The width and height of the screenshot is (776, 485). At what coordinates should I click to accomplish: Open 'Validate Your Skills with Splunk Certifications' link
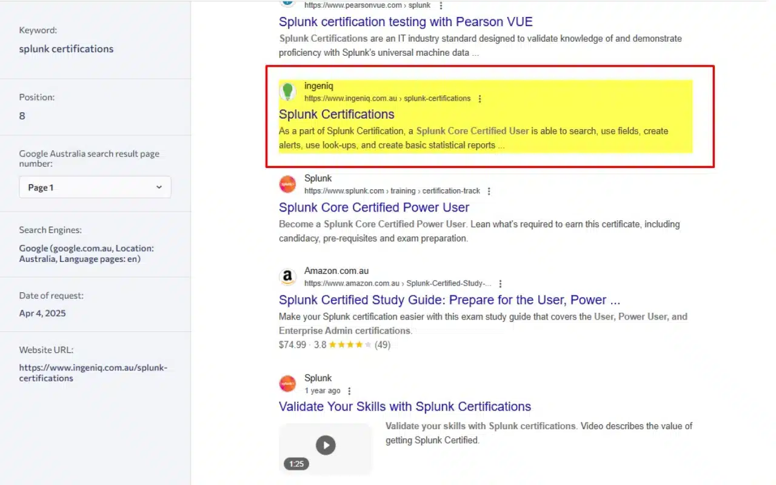click(x=404, y=407)
